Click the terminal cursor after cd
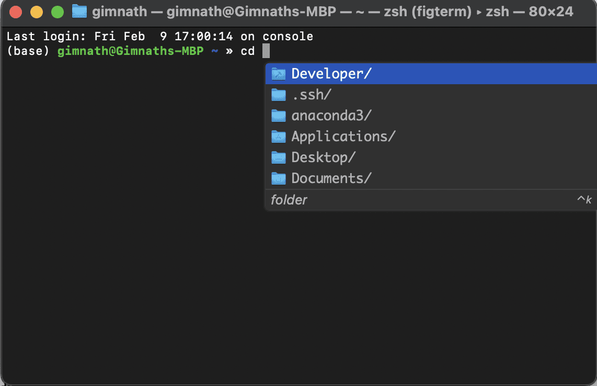This screenshot has height=386, width=597. click(x=266, y=51)
